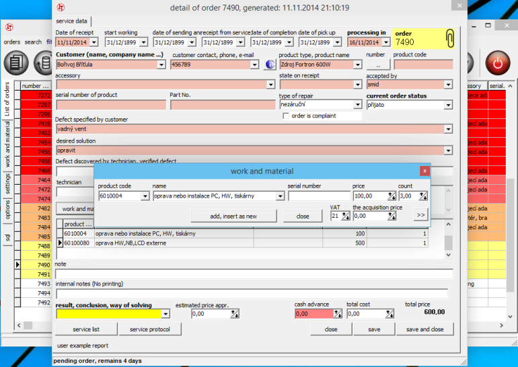Click the VAT spinner control

(x=346, y=216)
